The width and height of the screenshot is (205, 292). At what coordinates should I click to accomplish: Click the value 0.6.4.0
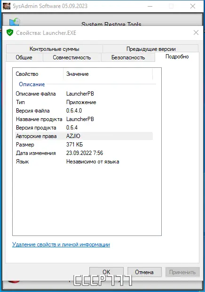point(74,111)
